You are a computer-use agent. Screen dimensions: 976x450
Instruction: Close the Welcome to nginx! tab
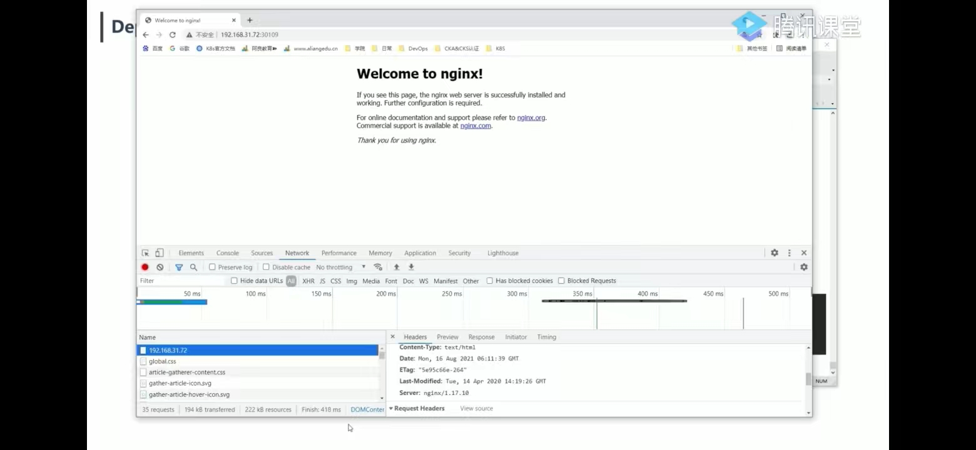pyautogui.click(x=234, y=20)
